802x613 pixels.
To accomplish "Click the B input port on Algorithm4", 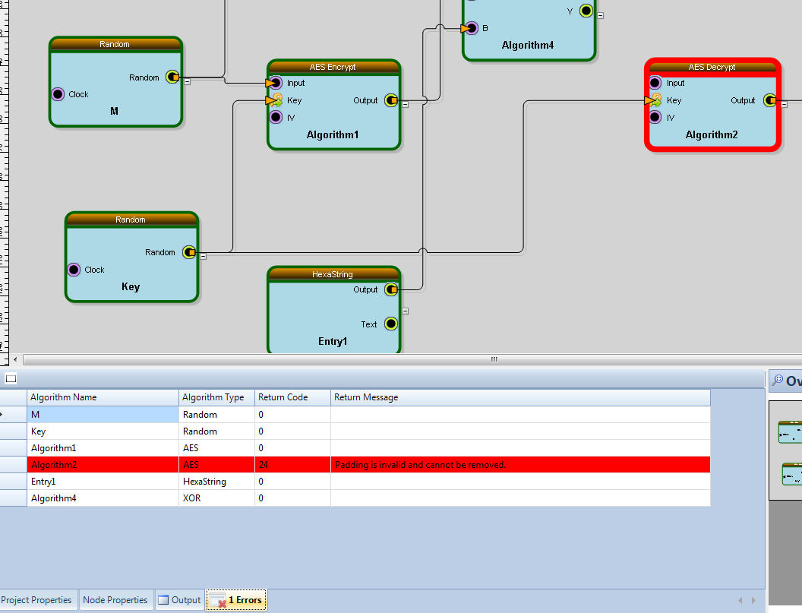I will (471, 28).
